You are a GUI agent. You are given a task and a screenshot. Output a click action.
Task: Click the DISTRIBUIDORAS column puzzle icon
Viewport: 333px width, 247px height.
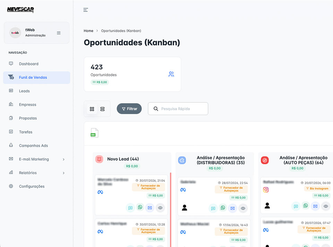[182, 161]
